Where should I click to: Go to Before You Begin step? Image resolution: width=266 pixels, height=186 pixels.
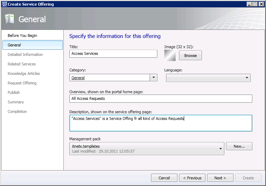22,36
